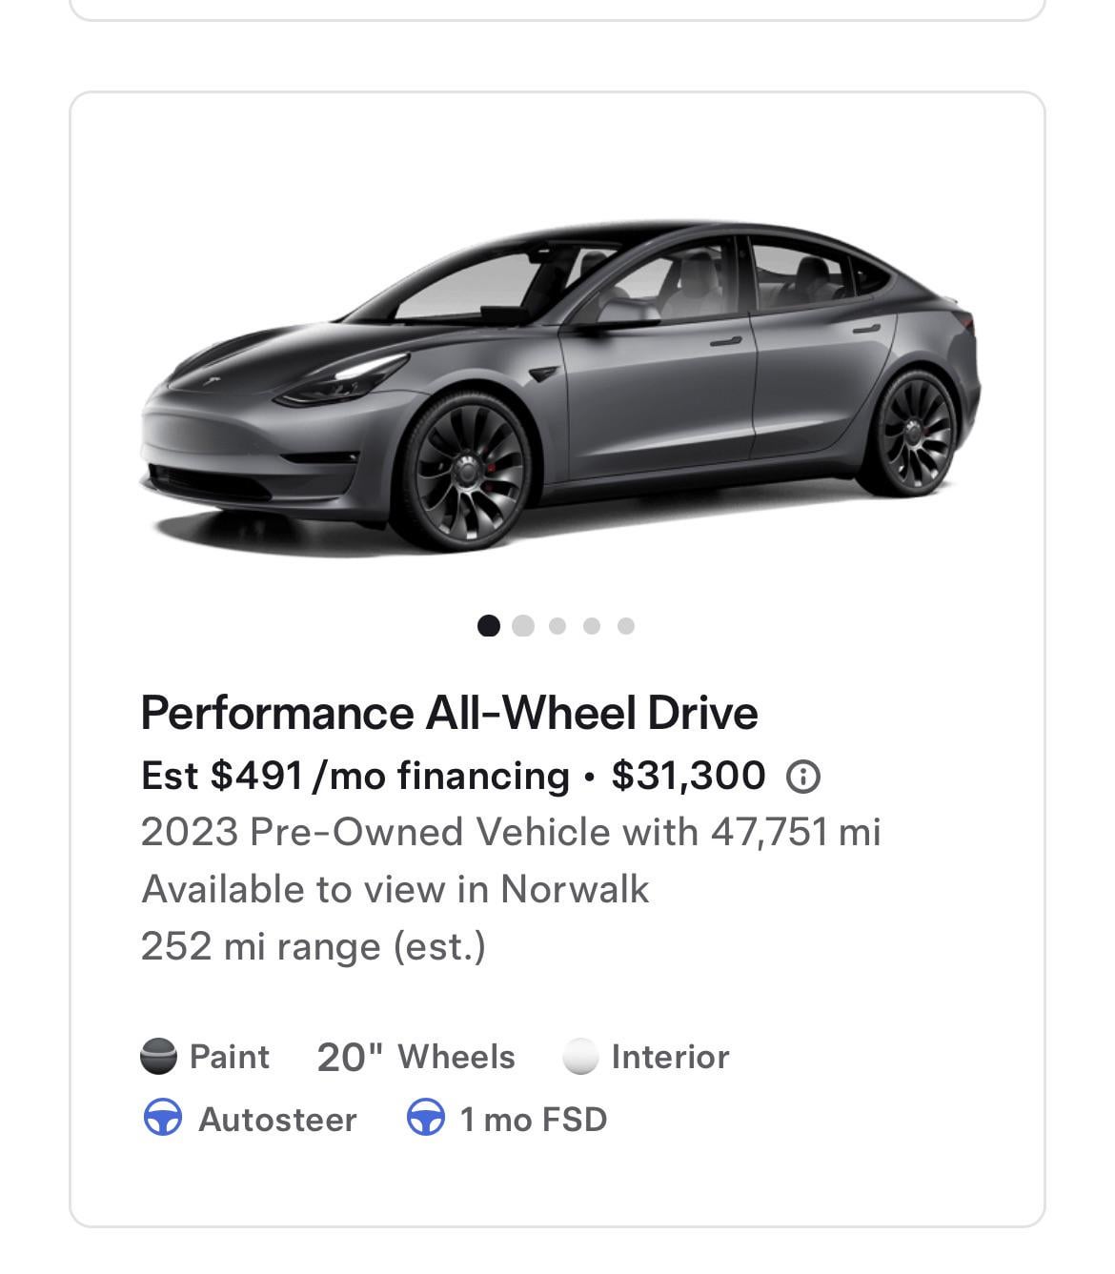Open the gray Model 3 car image

click(x=560, y=386)
